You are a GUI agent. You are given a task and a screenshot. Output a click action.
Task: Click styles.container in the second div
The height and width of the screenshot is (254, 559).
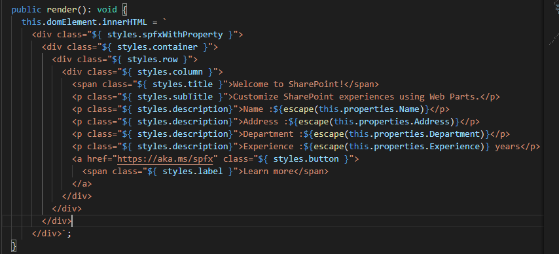click(157, 47)
